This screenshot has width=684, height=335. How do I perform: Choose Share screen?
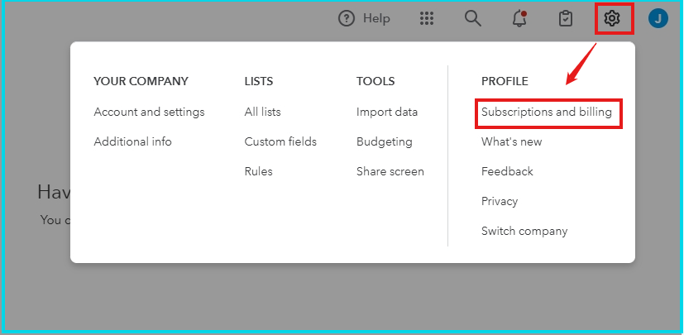(390, 171)
